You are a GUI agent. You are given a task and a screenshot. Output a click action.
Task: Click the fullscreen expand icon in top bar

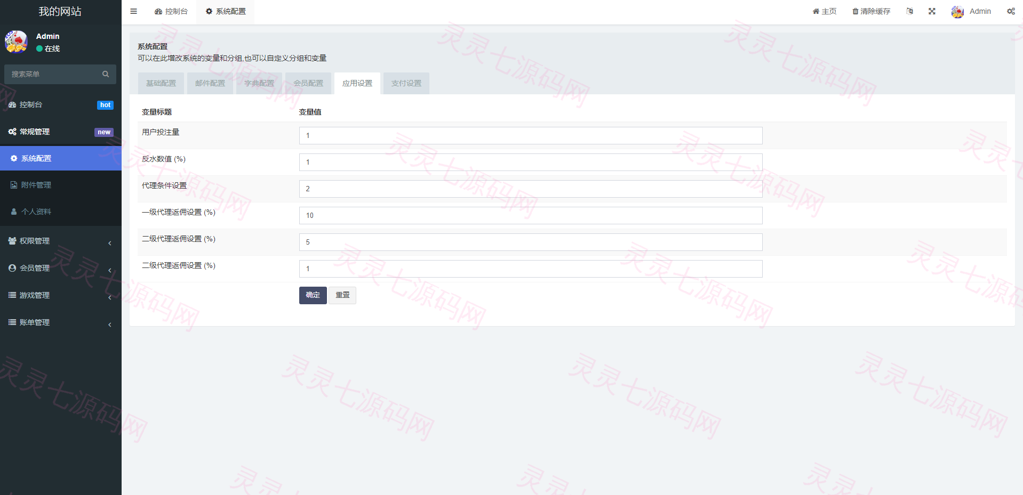tap(932, 11)
